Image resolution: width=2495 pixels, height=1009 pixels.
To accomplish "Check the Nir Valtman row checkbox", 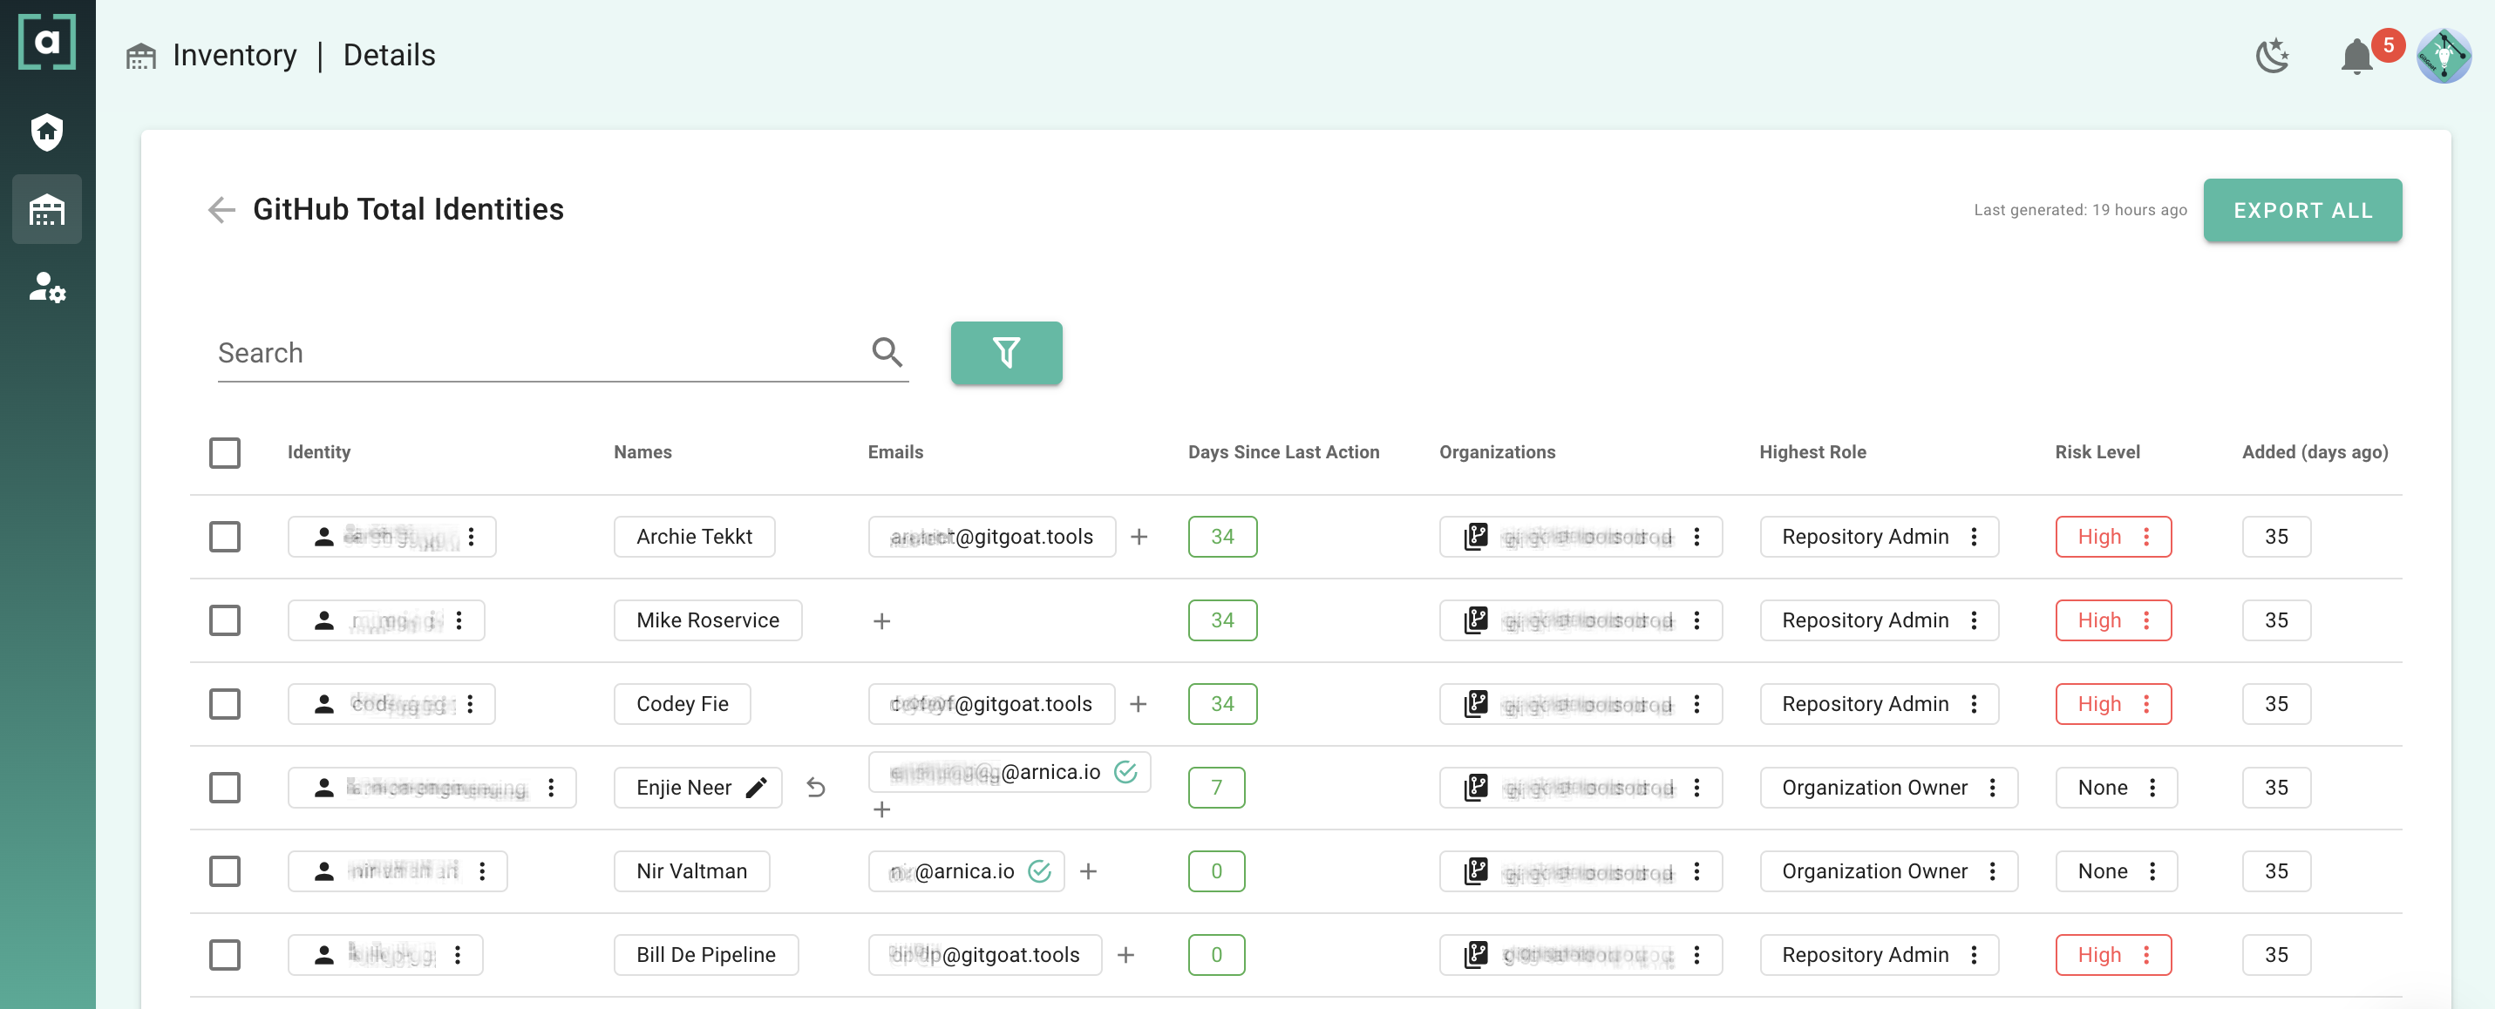I will (x=225, y=870).
